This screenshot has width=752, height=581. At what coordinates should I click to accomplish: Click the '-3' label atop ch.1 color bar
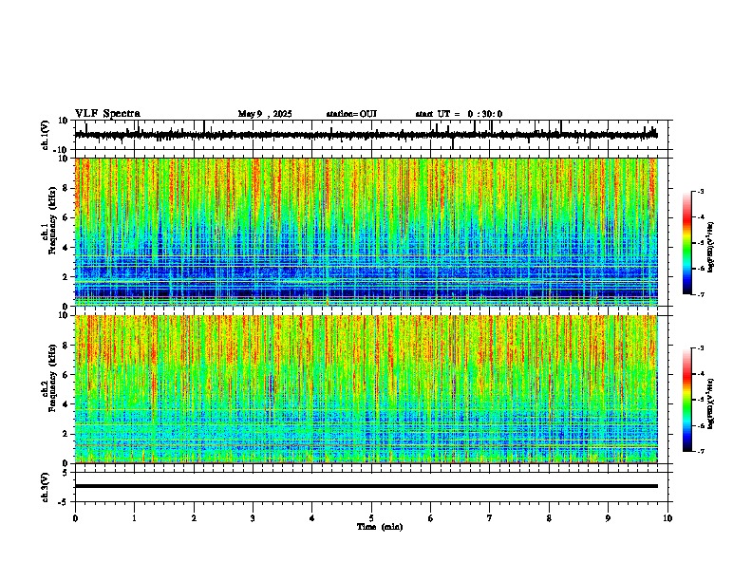tap(700, 191)
